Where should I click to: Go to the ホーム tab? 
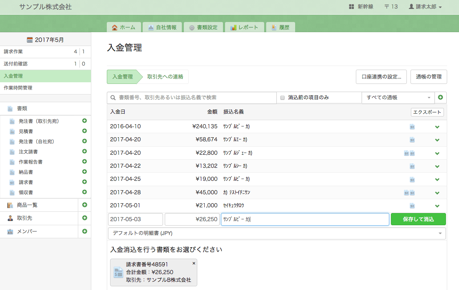click(124, 27)
